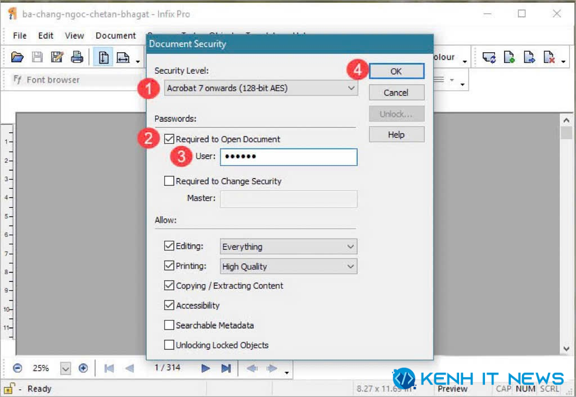Click the Ready status text
576x397 pixels.
point(39,389)
